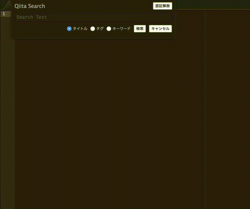Select the タイトル radio button
The width and height of the screenshot is (250, 209).
(69, 29)
